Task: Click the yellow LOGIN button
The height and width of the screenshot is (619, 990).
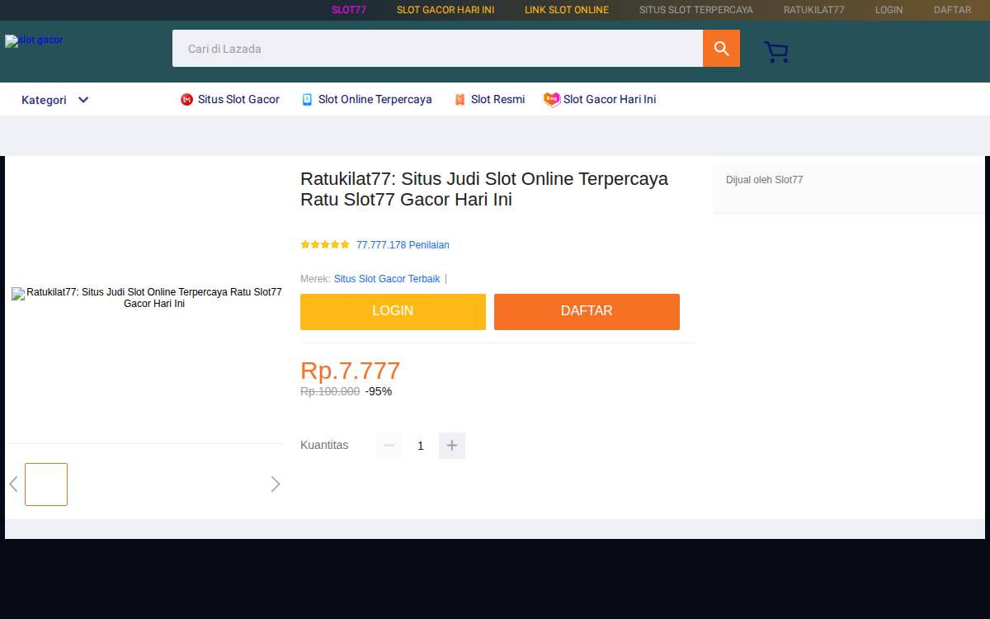Action: pos(393,312)
